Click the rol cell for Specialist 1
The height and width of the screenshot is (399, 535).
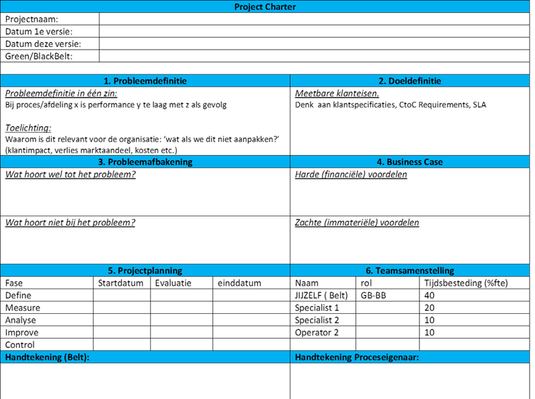387,307
